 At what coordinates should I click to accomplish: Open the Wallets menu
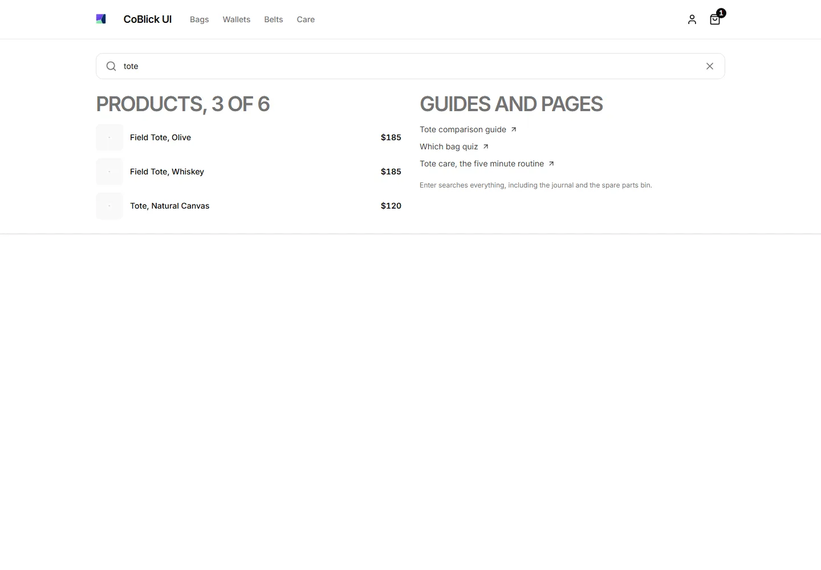(237, 19)
